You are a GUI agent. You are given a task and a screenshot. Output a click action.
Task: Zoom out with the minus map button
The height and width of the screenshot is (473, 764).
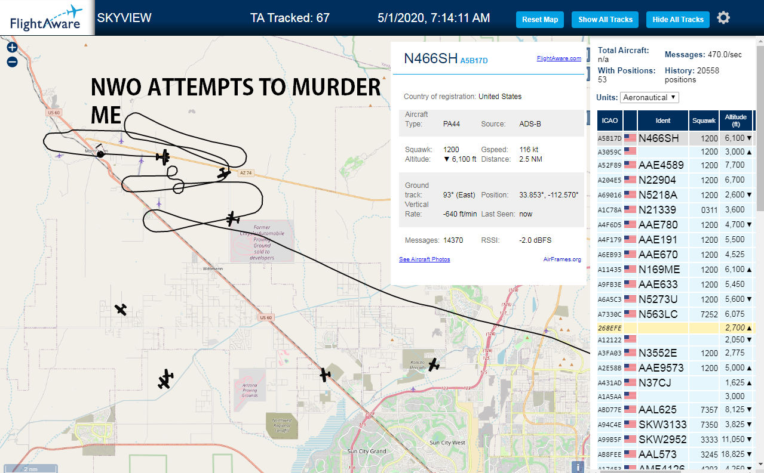click(x=12, y=61)
